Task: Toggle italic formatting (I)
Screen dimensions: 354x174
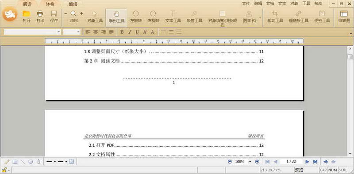Action: (130, 32)
